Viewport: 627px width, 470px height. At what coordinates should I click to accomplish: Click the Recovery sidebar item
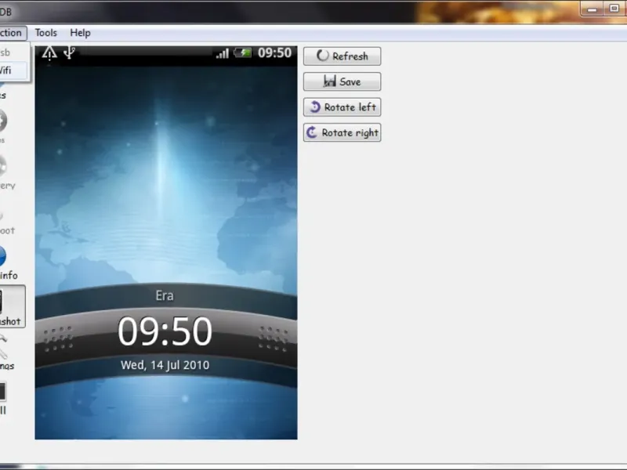coord(7,173)
